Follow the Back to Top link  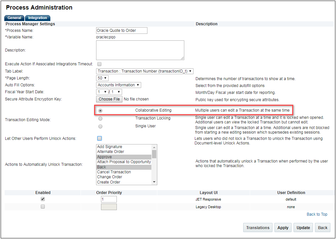tap(317, 214)
